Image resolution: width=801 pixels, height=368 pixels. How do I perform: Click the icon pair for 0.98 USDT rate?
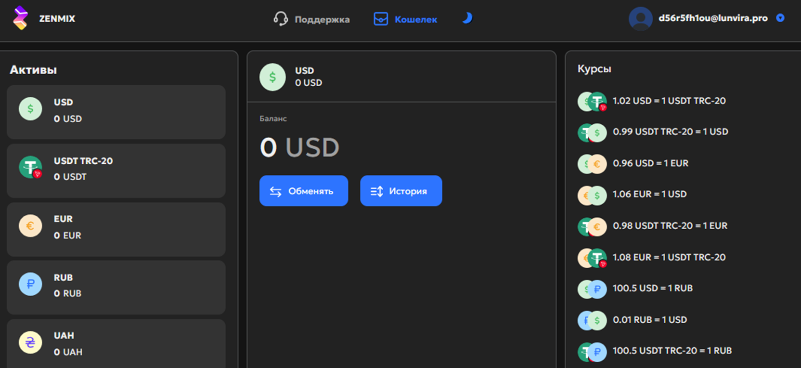tap(592, 227)
